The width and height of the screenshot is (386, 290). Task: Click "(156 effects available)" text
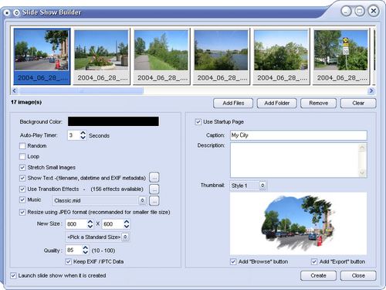(x=117, y=189)
